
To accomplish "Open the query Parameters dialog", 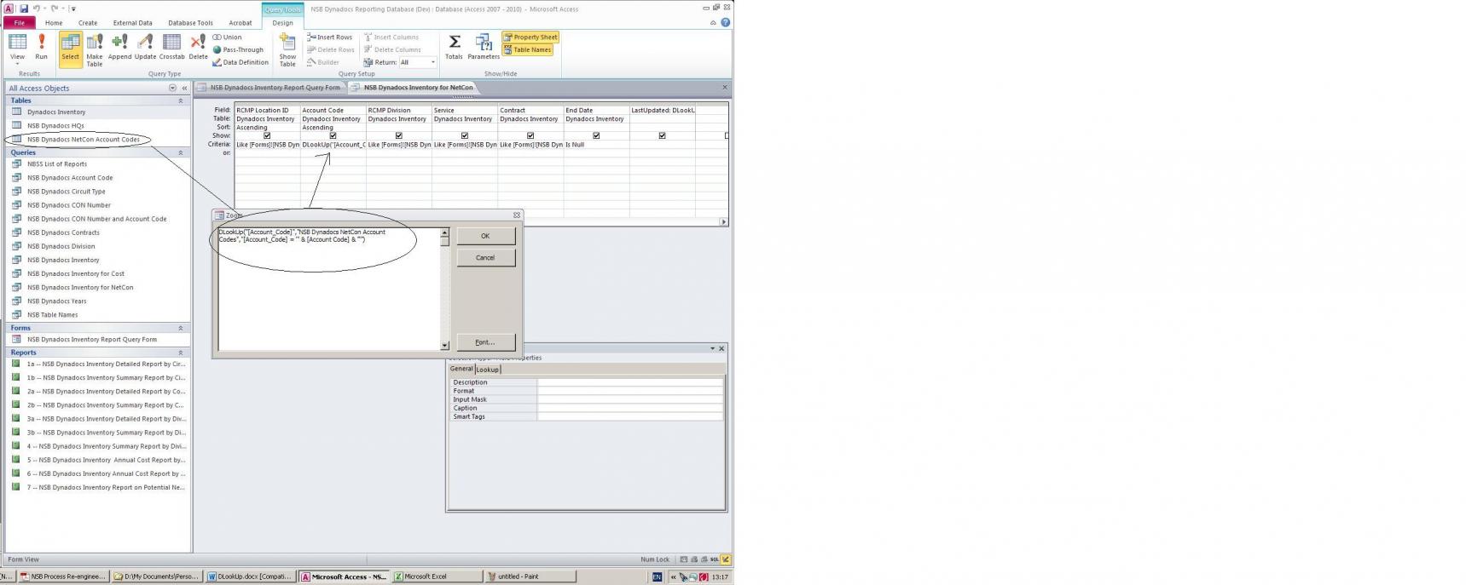I will coord(484,47).
